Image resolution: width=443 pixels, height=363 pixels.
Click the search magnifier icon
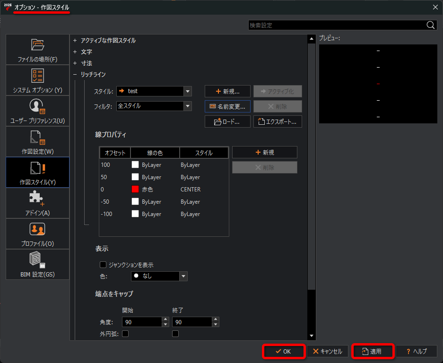pyautogui.click(x=430, y=25)
